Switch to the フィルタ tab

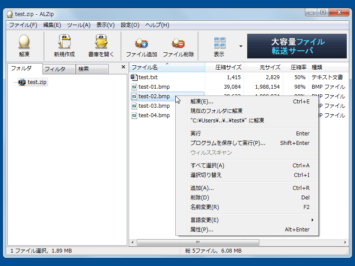(x=59, y=69)
